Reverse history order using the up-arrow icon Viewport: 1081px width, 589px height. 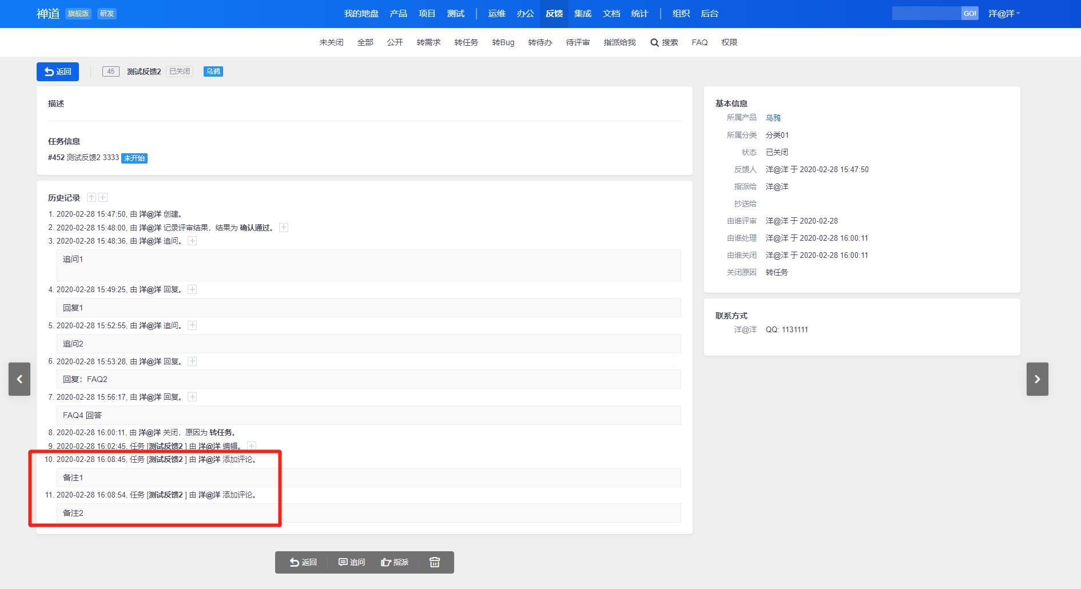coord(92,197)
